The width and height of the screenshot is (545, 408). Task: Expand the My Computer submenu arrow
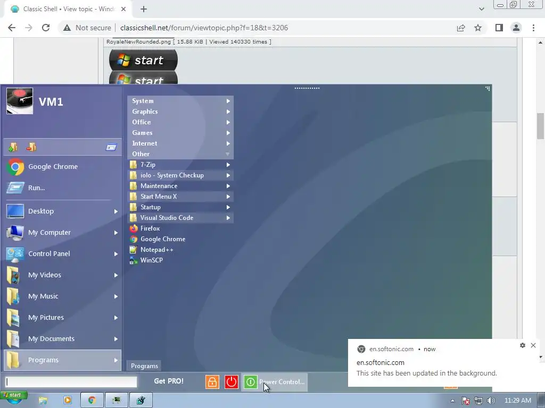coord(115,233)
